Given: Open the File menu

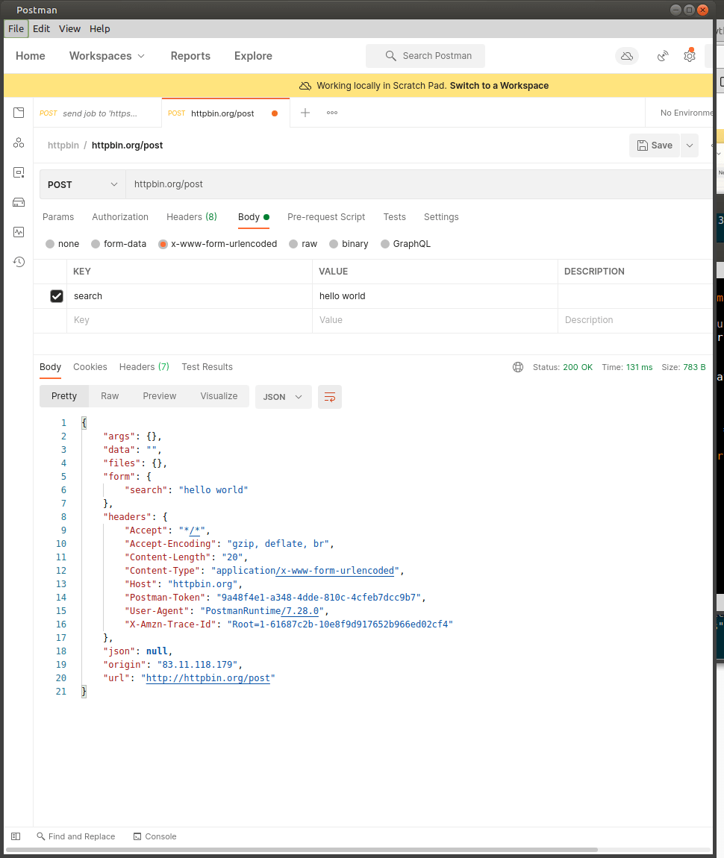Looking at the screenshot, I should 16,28.
